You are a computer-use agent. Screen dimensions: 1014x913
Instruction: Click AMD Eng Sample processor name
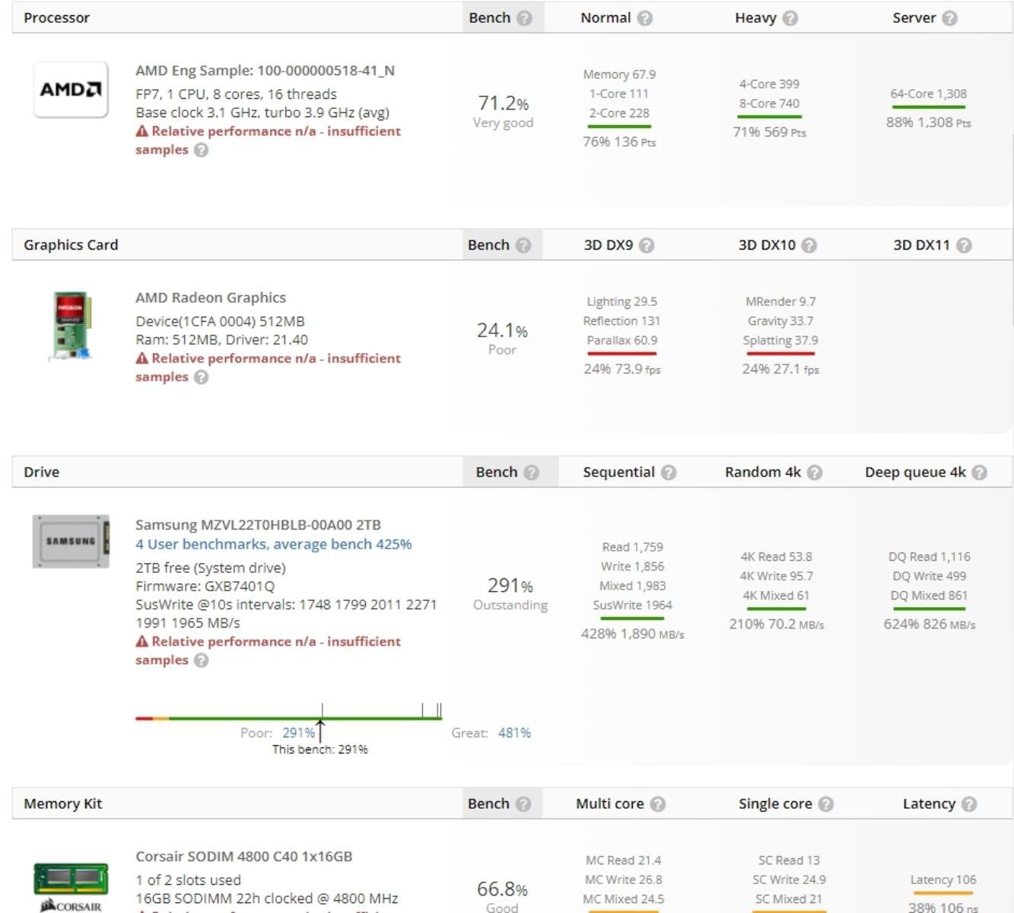(x=265, y=71)
